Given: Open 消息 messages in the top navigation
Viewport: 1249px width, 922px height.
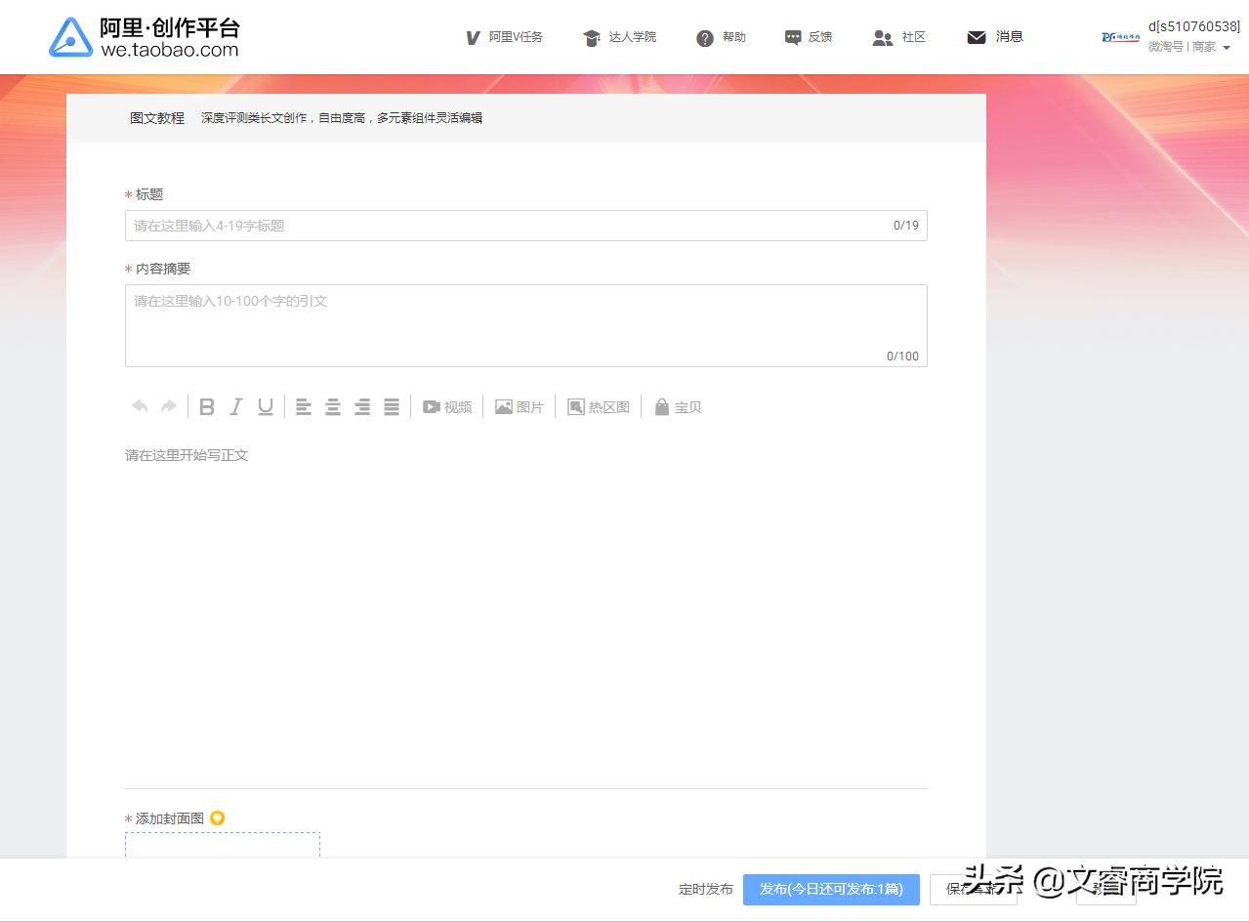Looking at the screenshot, I should [x=994, y=36].
